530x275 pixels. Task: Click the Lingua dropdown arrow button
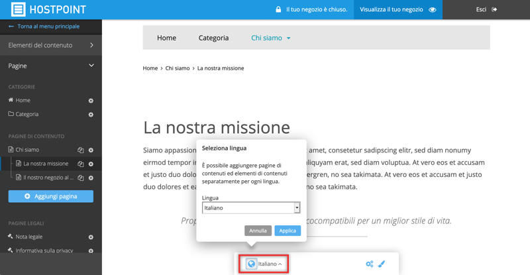click(x=297, y=207)
